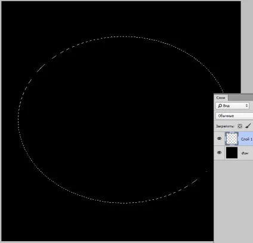This screenshot has height=243, width=253.
Task: Select the layer named Фон
Action: point(245,153)
